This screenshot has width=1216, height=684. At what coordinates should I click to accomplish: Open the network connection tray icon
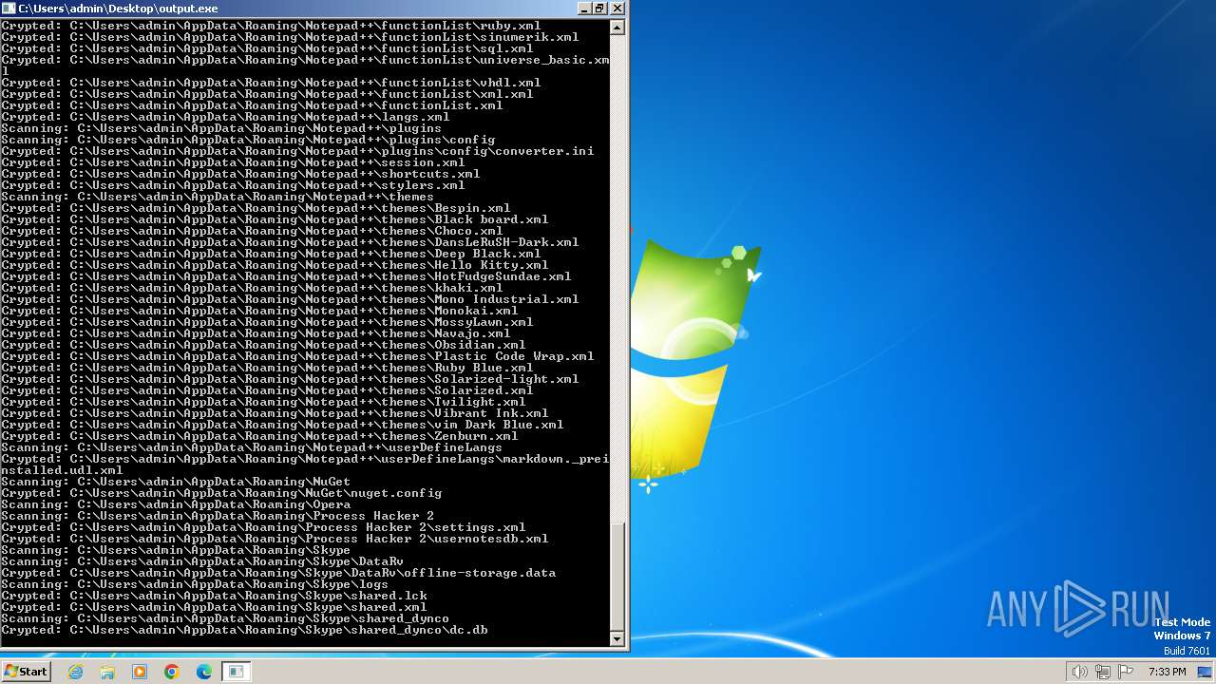click(x=1103, y=672)
